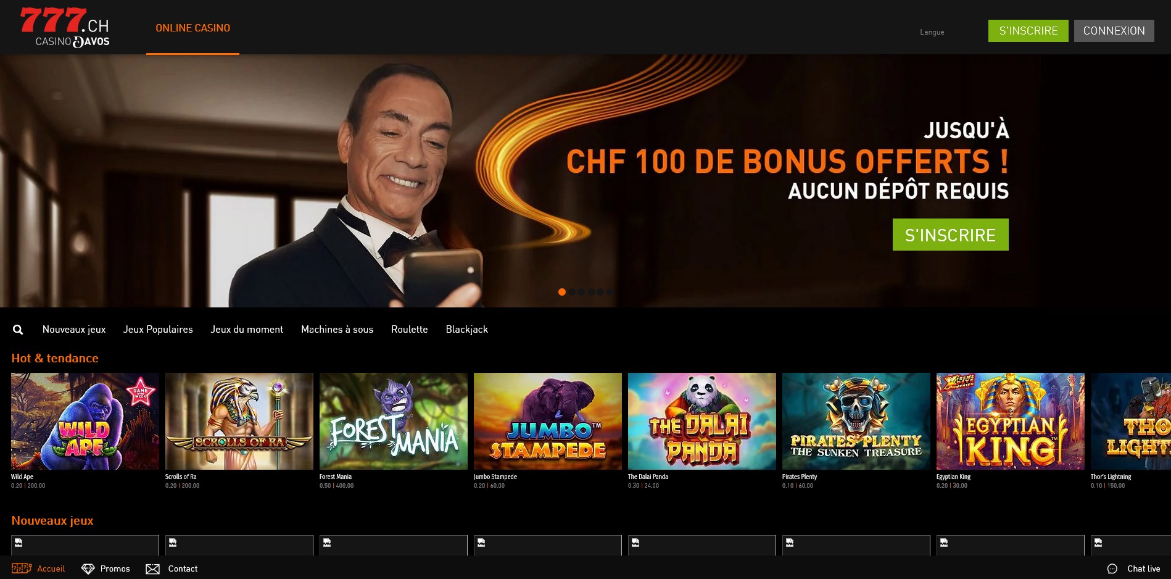Open the Langue language selector

pos(932,32)
